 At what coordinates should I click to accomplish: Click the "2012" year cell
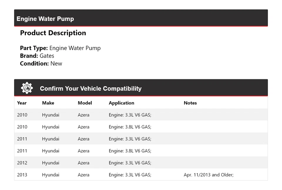[x=22, y=163]
